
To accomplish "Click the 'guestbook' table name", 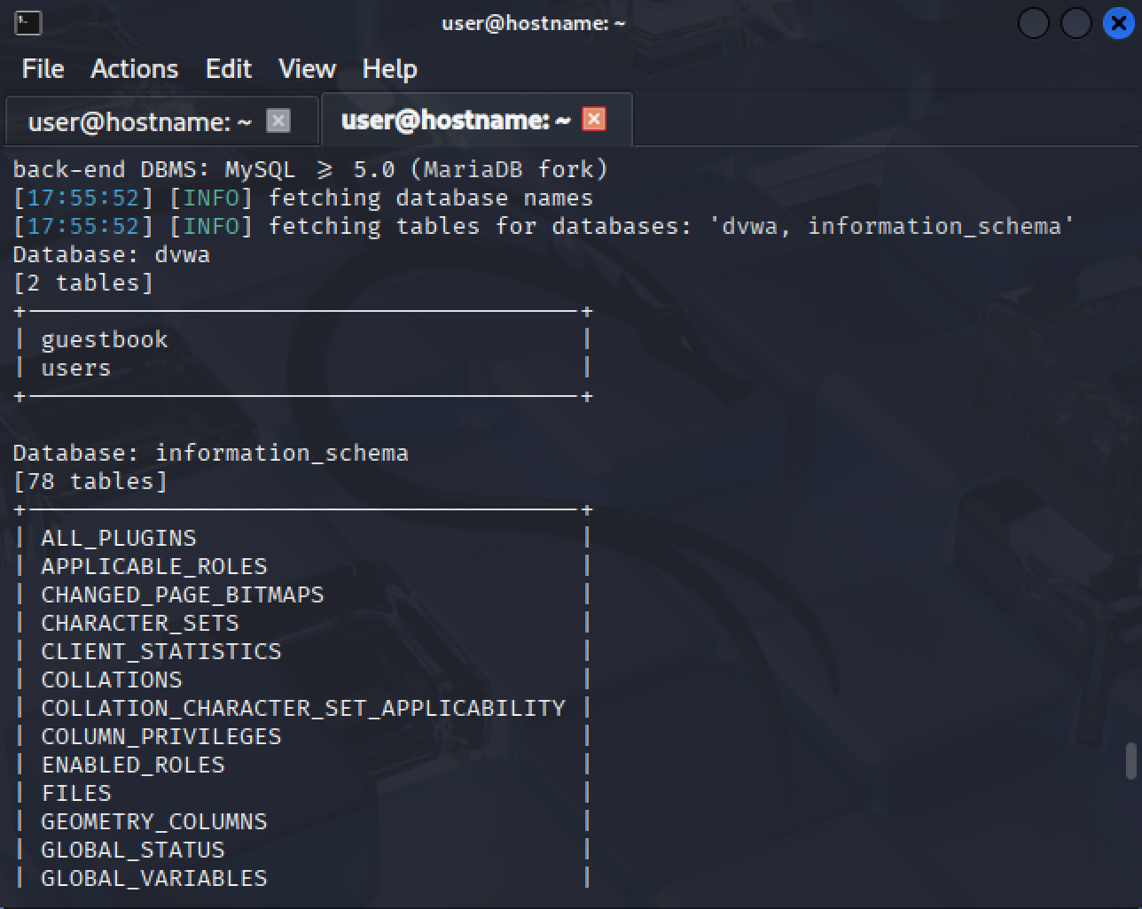I will click(105, 339).
